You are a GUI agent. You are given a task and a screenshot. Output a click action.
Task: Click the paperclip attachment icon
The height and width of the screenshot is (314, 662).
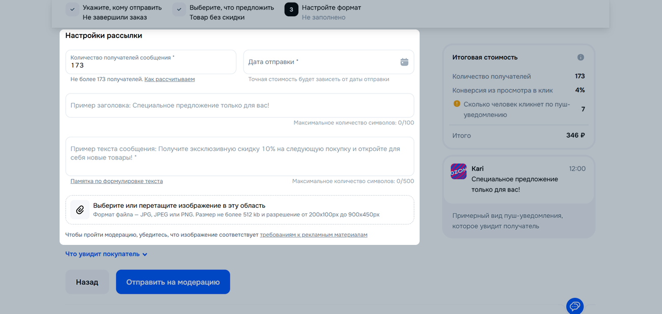pyautogui.click(x=80, y=210)
